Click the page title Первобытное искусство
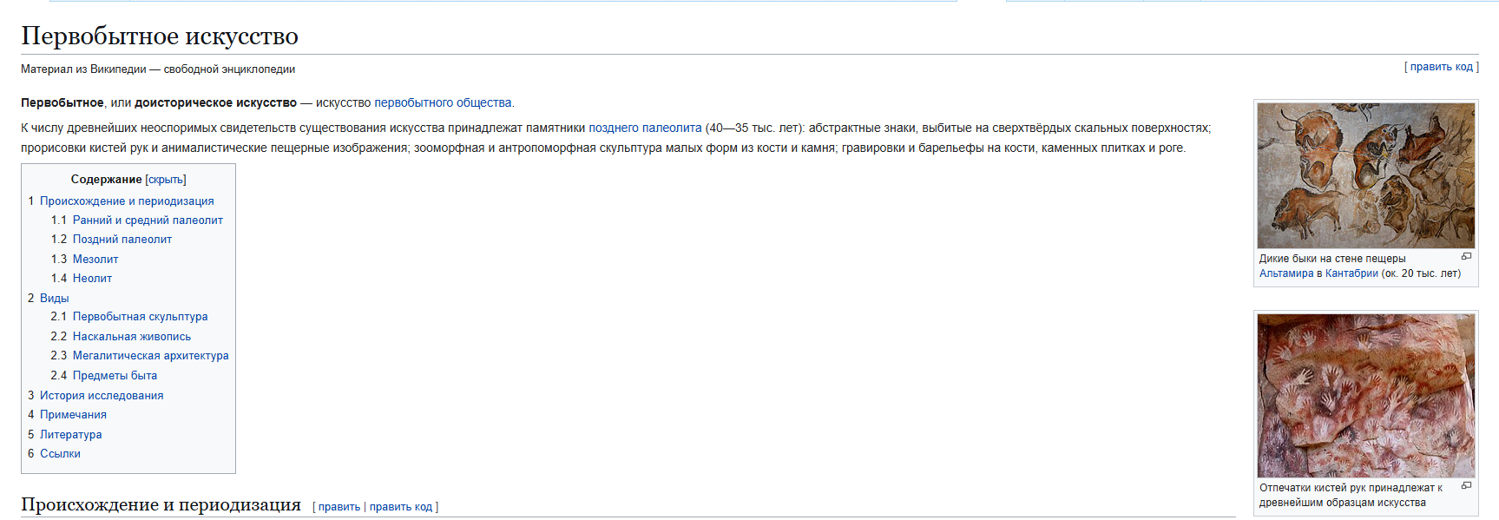The image size is (1499, 520). tap(160, 36)
